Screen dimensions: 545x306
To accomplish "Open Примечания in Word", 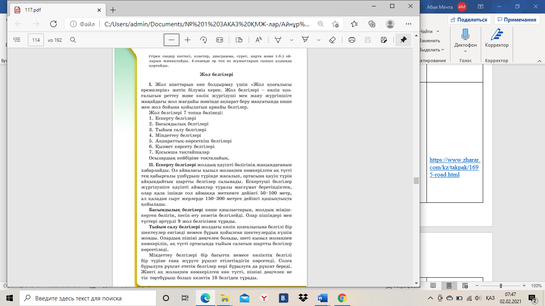I will 517,20.
